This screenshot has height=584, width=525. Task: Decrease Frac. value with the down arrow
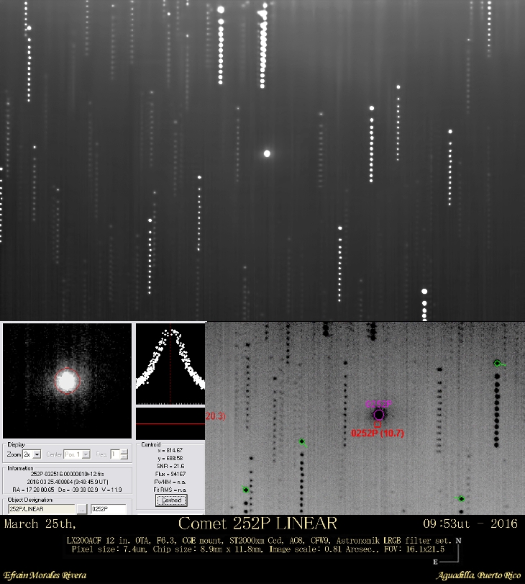[124, 457]
